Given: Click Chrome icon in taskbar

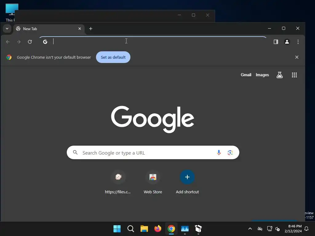Looking at the screenshot, I should click(171, 229).
